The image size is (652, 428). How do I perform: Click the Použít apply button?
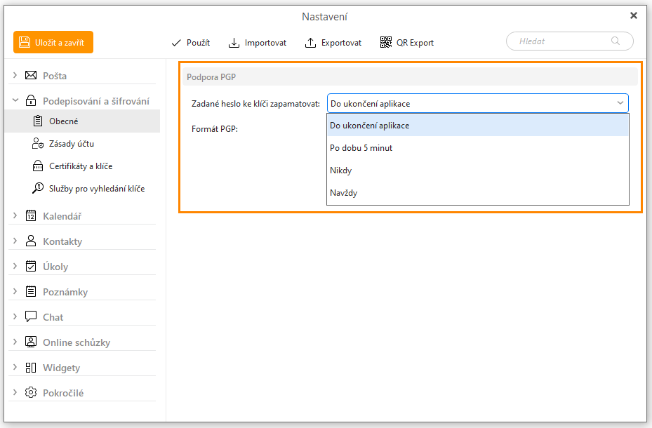point(190,43)
